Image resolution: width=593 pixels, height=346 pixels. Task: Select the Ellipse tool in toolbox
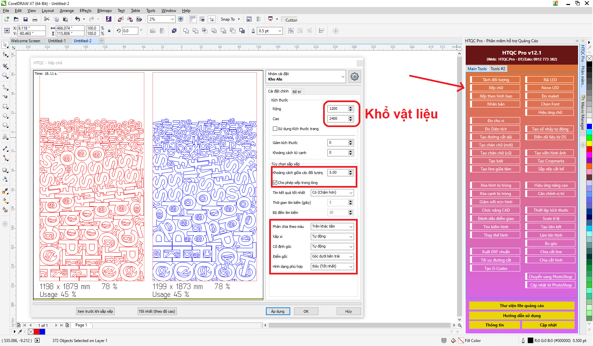[5, 116]
